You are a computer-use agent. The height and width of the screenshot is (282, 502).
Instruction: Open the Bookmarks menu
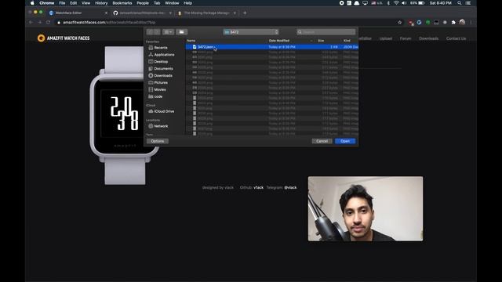click(122, 3)
